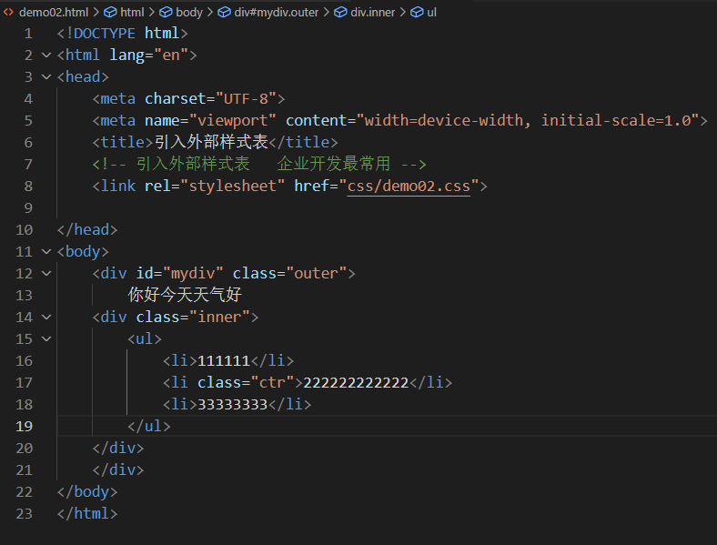Click the HTML file icon before demo02.html

[x=8, y=13]
